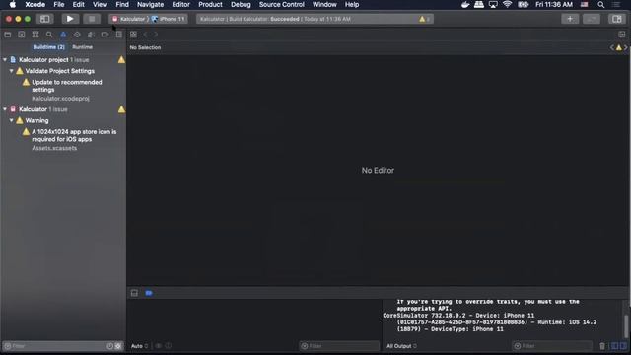Click Assets.xcassets file label
Viewport: 631px width, 355px height.
click(54, 148)
